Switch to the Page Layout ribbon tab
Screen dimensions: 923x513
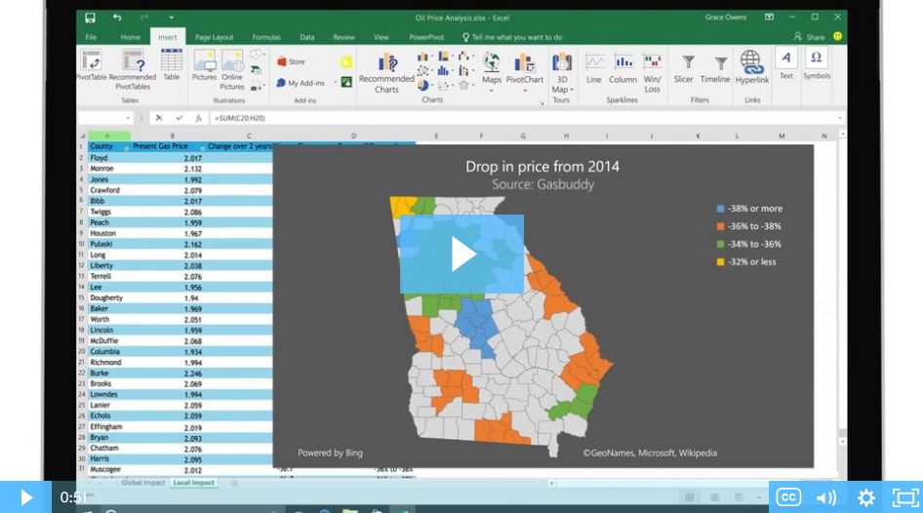[214, 37]
